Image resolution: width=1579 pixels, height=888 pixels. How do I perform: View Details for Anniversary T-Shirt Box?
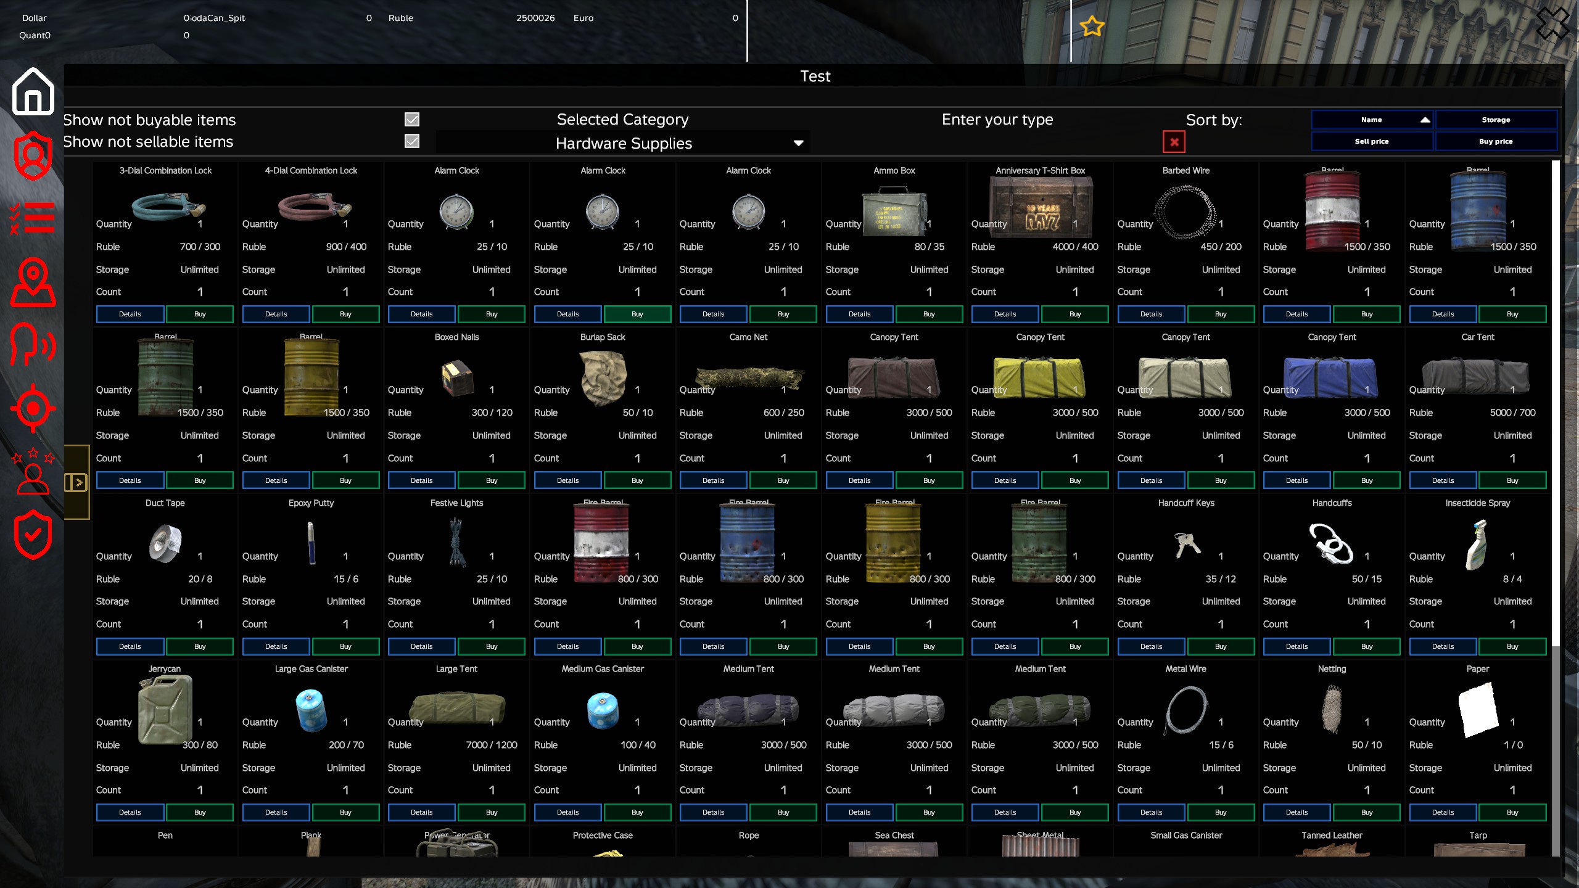(x=1005, y=314)
